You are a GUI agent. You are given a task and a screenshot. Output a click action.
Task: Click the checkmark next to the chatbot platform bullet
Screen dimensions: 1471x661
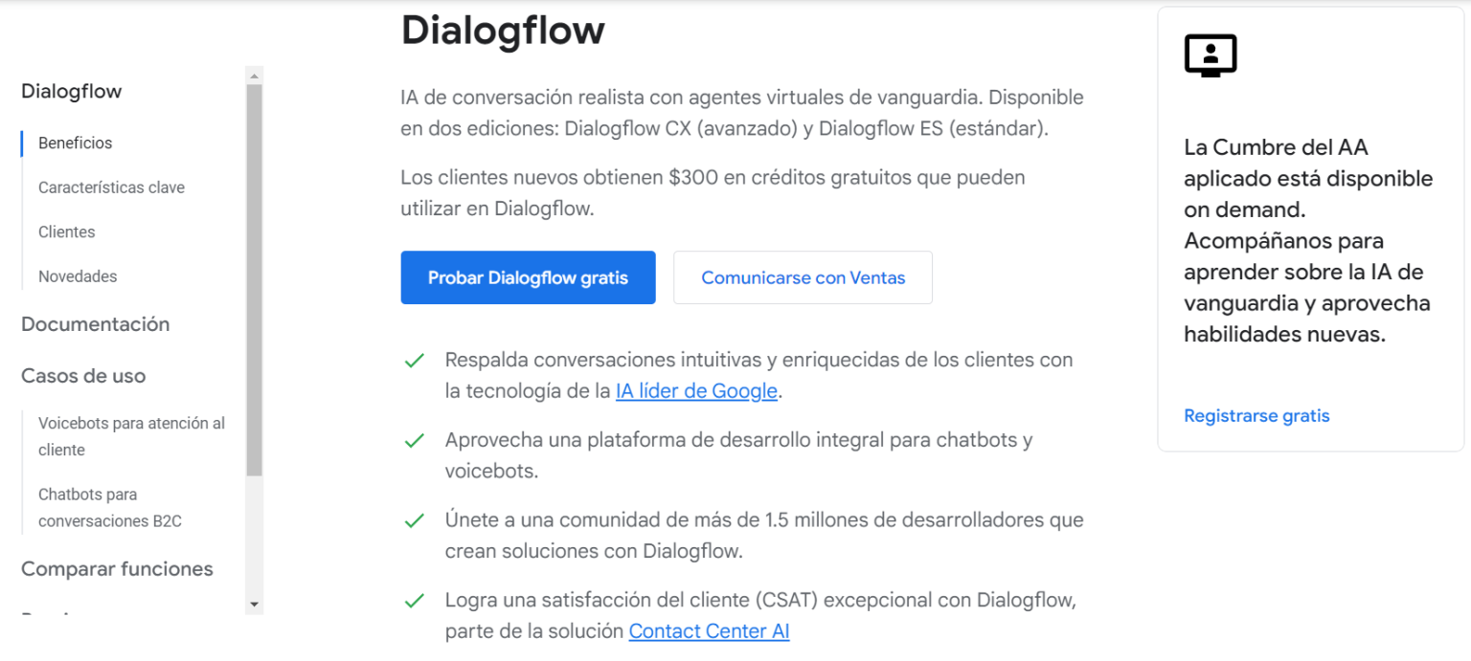click(x=414, y=440)
